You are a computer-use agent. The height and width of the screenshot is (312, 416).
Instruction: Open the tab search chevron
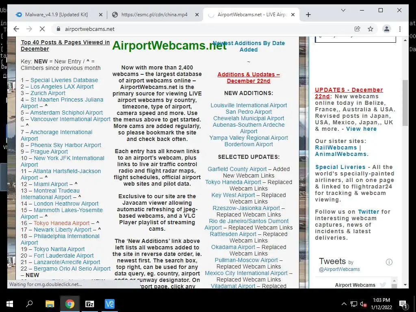pos(343,10)
